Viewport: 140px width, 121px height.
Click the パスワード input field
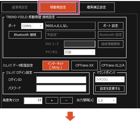(61, 88)
